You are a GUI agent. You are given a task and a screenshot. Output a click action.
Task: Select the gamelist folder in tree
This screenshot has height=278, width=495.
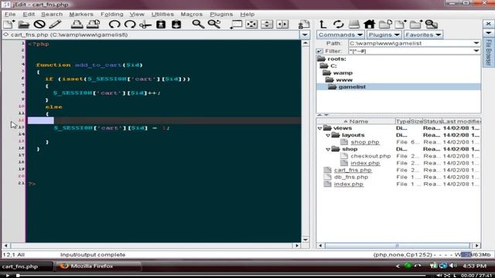[352, 86]
